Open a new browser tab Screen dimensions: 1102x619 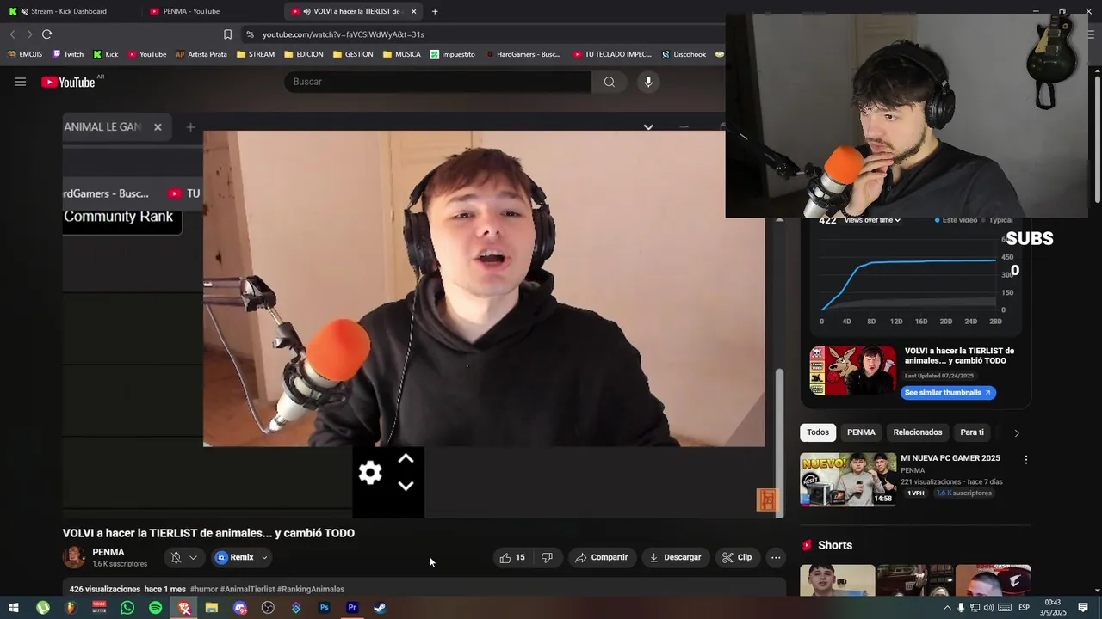tap(435, 11)
